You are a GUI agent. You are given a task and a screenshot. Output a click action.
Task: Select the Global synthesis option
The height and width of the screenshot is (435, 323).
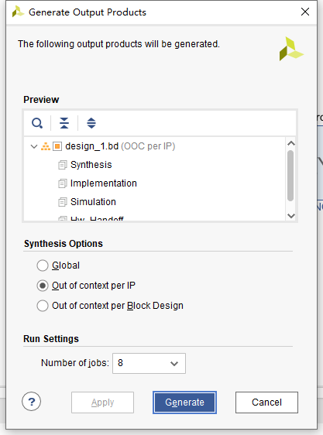(43, 265)
